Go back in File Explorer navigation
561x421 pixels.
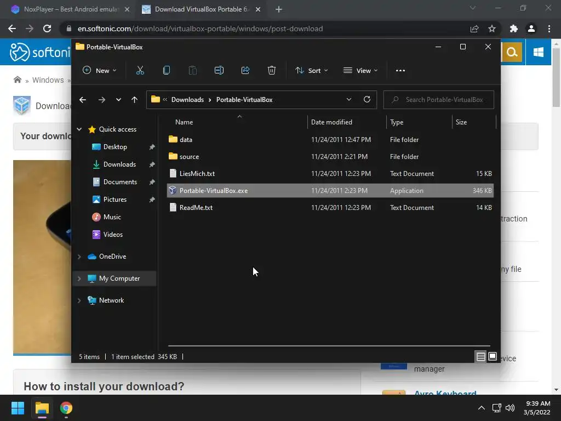[x=83, y=100]
